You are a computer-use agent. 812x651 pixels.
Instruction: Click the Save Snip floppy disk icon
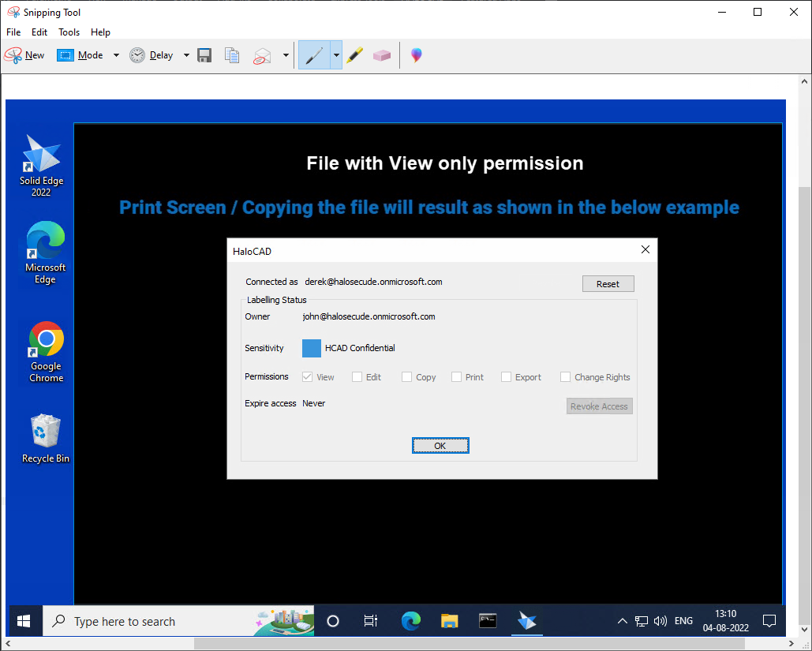pos(204,55)
